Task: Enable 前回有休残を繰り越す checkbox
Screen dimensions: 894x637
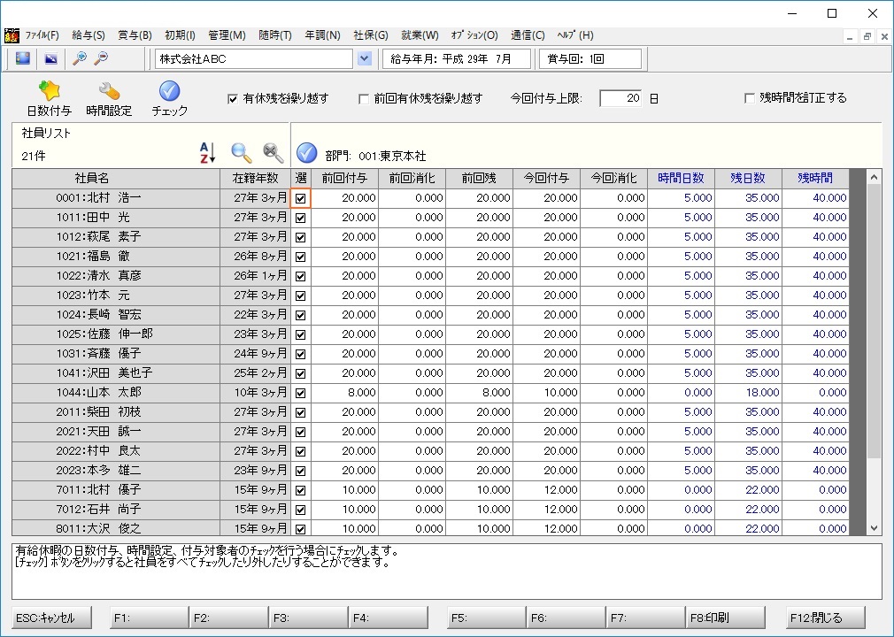Action: pyautogui.click(x=363, y=98)
